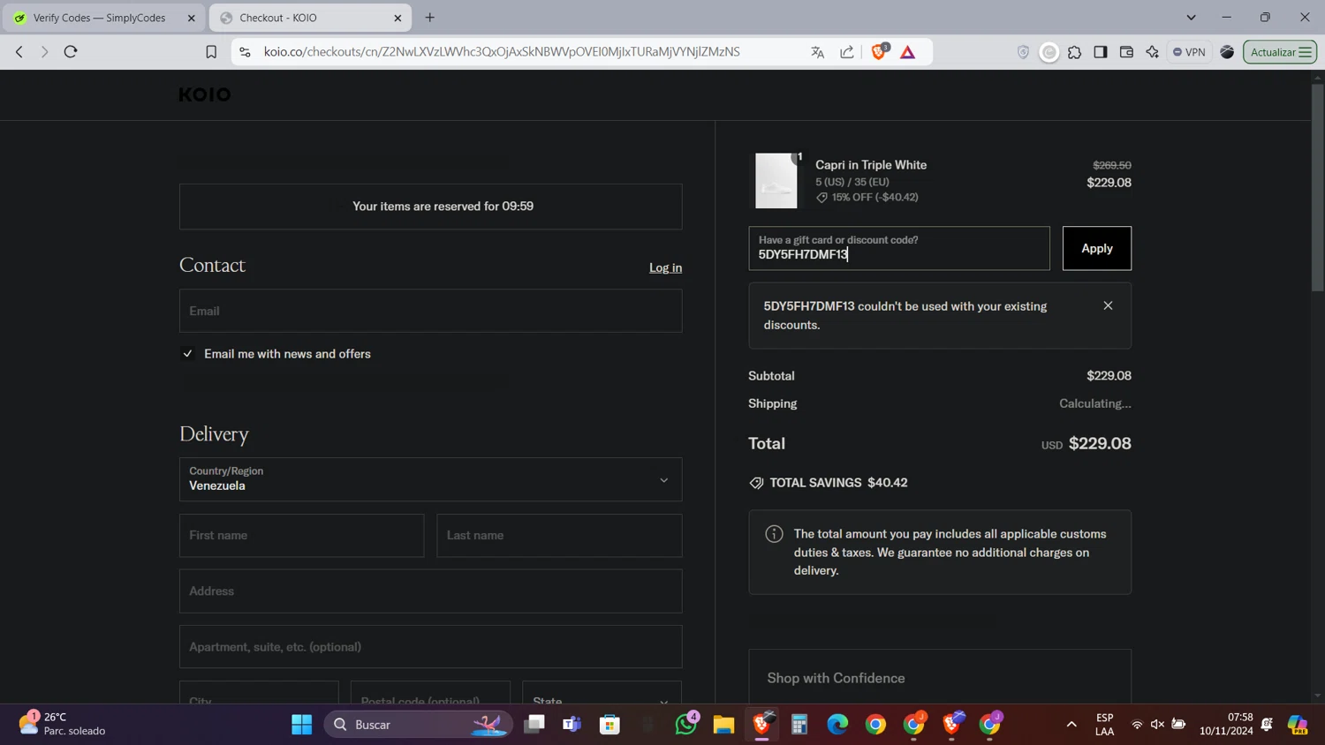Open the clock showing 07:58
Screen dimensions: 1325x745
click(1226, 724)
